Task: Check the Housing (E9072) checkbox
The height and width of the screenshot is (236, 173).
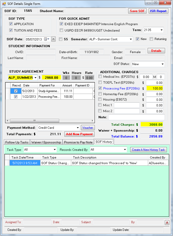Action: (100, 99)
